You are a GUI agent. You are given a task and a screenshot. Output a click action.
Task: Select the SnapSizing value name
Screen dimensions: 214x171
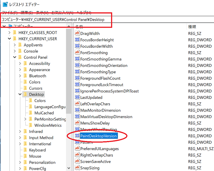click(x=90, y=168)
